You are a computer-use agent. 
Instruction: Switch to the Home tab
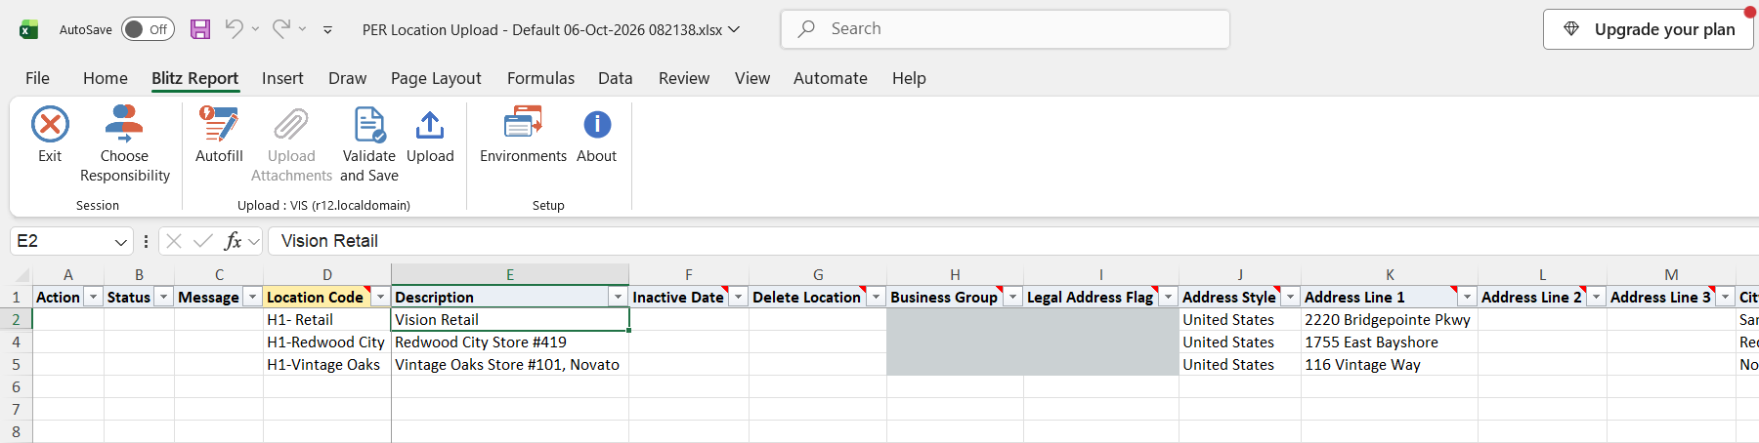pos(106,78)
